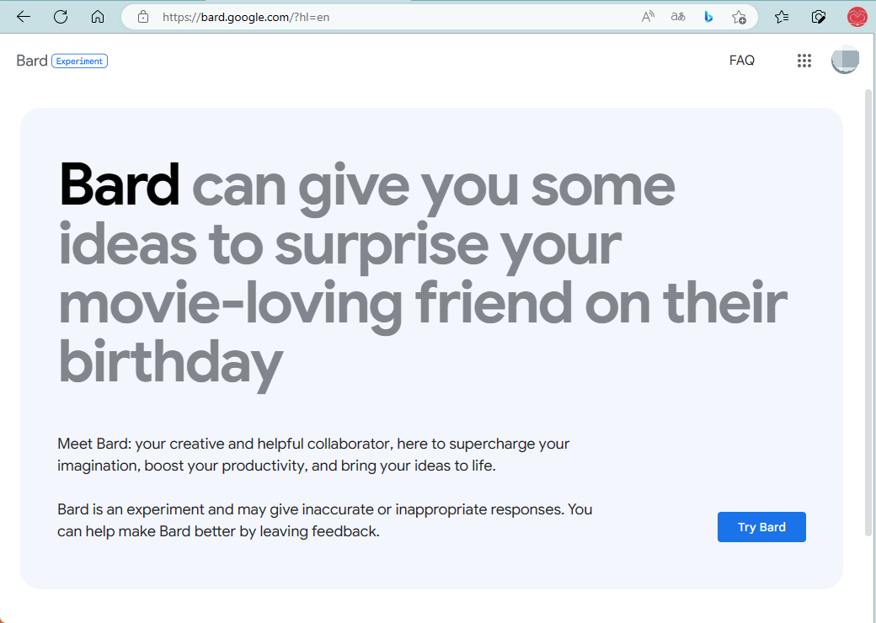Open the FAQ page

tap(742, 60)
